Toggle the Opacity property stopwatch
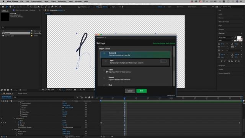The height and width of the screenshot is (138, 245). pos(21,117)
